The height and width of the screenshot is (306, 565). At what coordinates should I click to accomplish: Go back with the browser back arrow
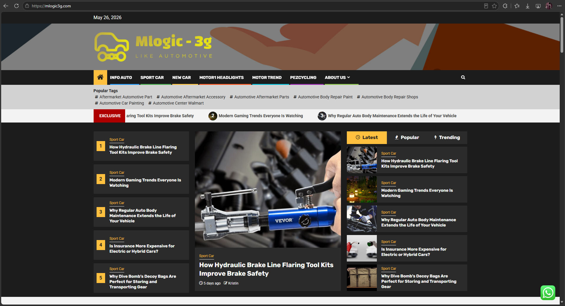coord(6,6)
